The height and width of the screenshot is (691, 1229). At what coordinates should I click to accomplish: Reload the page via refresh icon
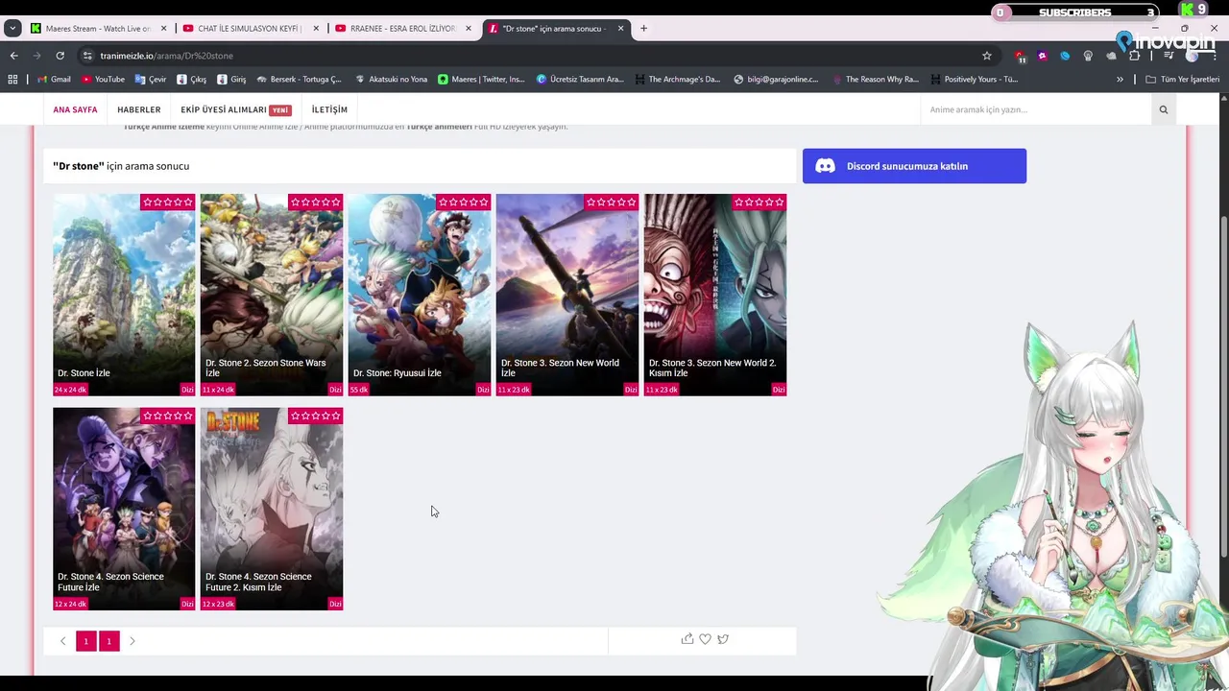click(x=60, y=56)
